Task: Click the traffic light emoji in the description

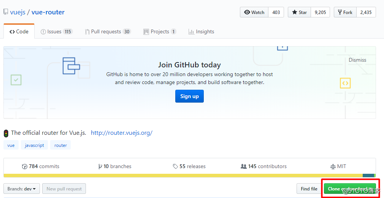Action: pyautogui.click(x=6, y=133)
